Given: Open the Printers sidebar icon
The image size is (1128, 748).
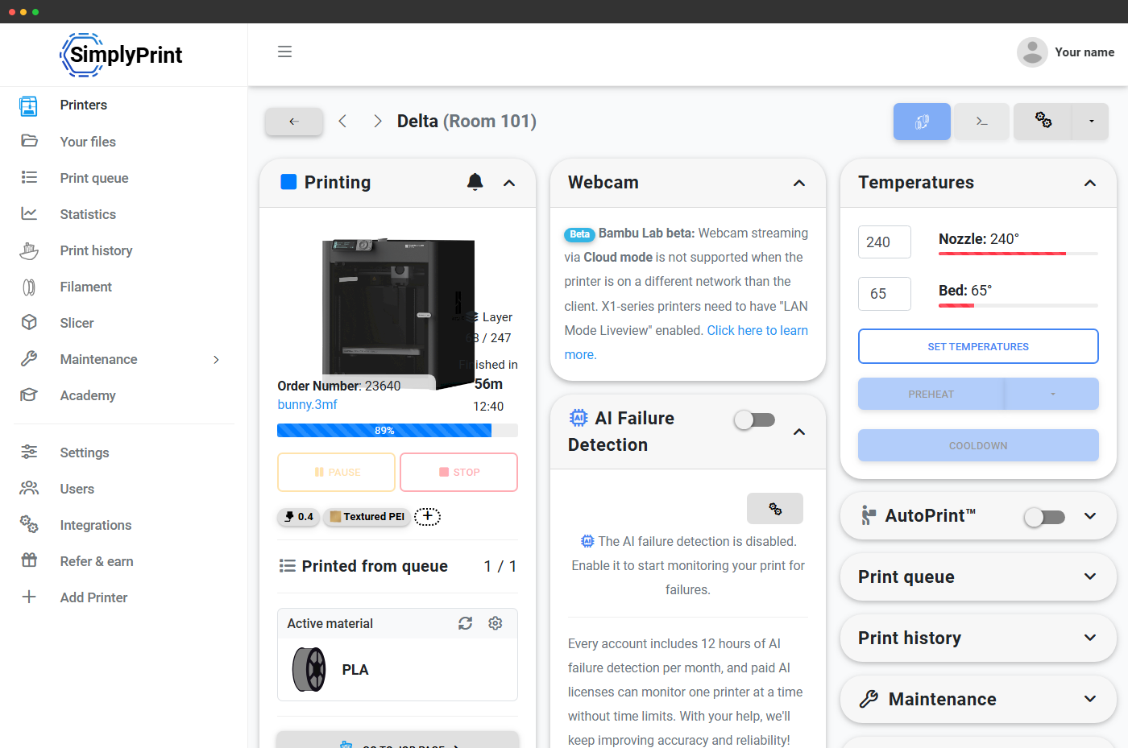Looking at the screenshot, I should tap(29, 105).
